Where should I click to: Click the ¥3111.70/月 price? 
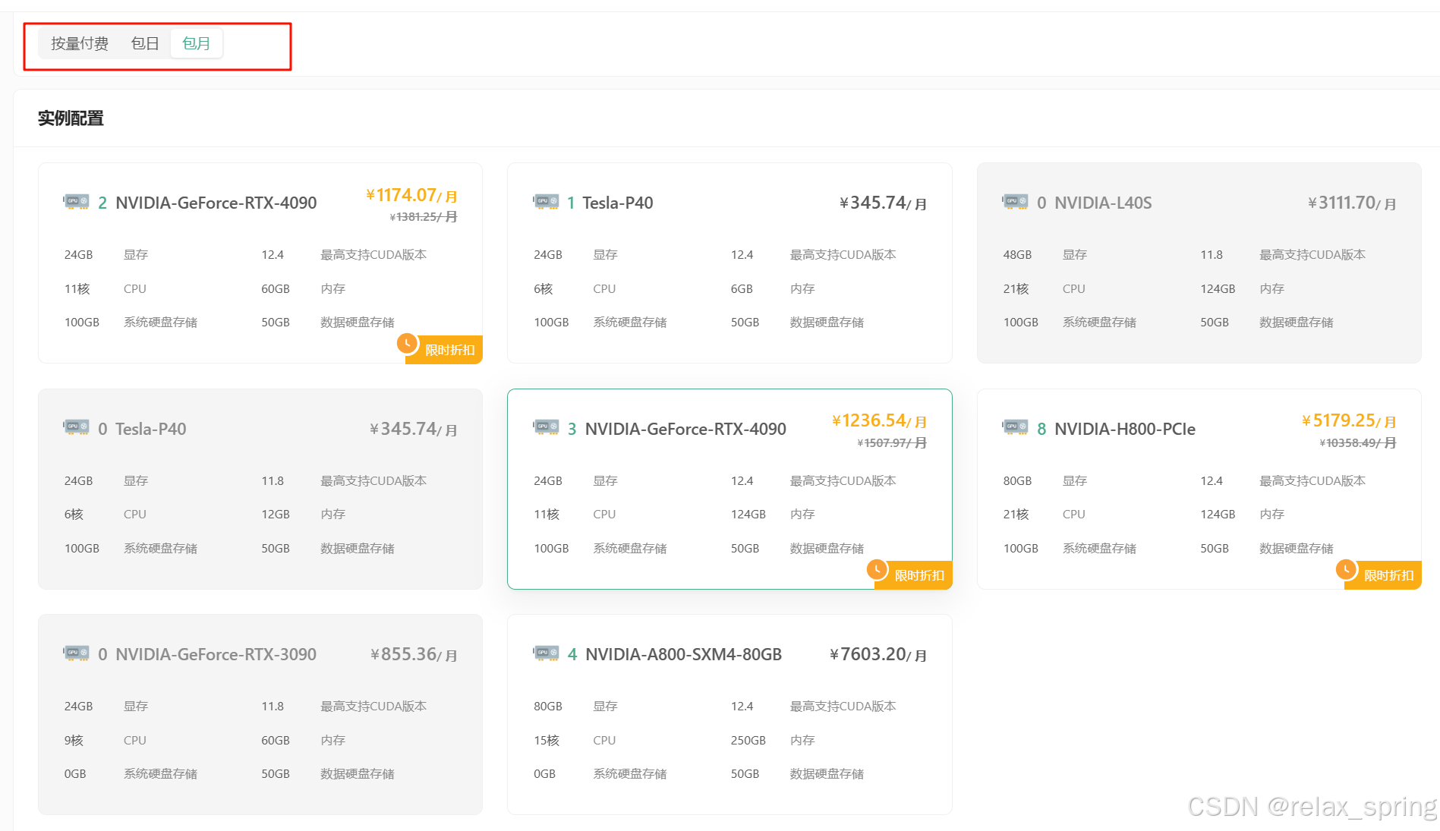(x=1352, y=203)
